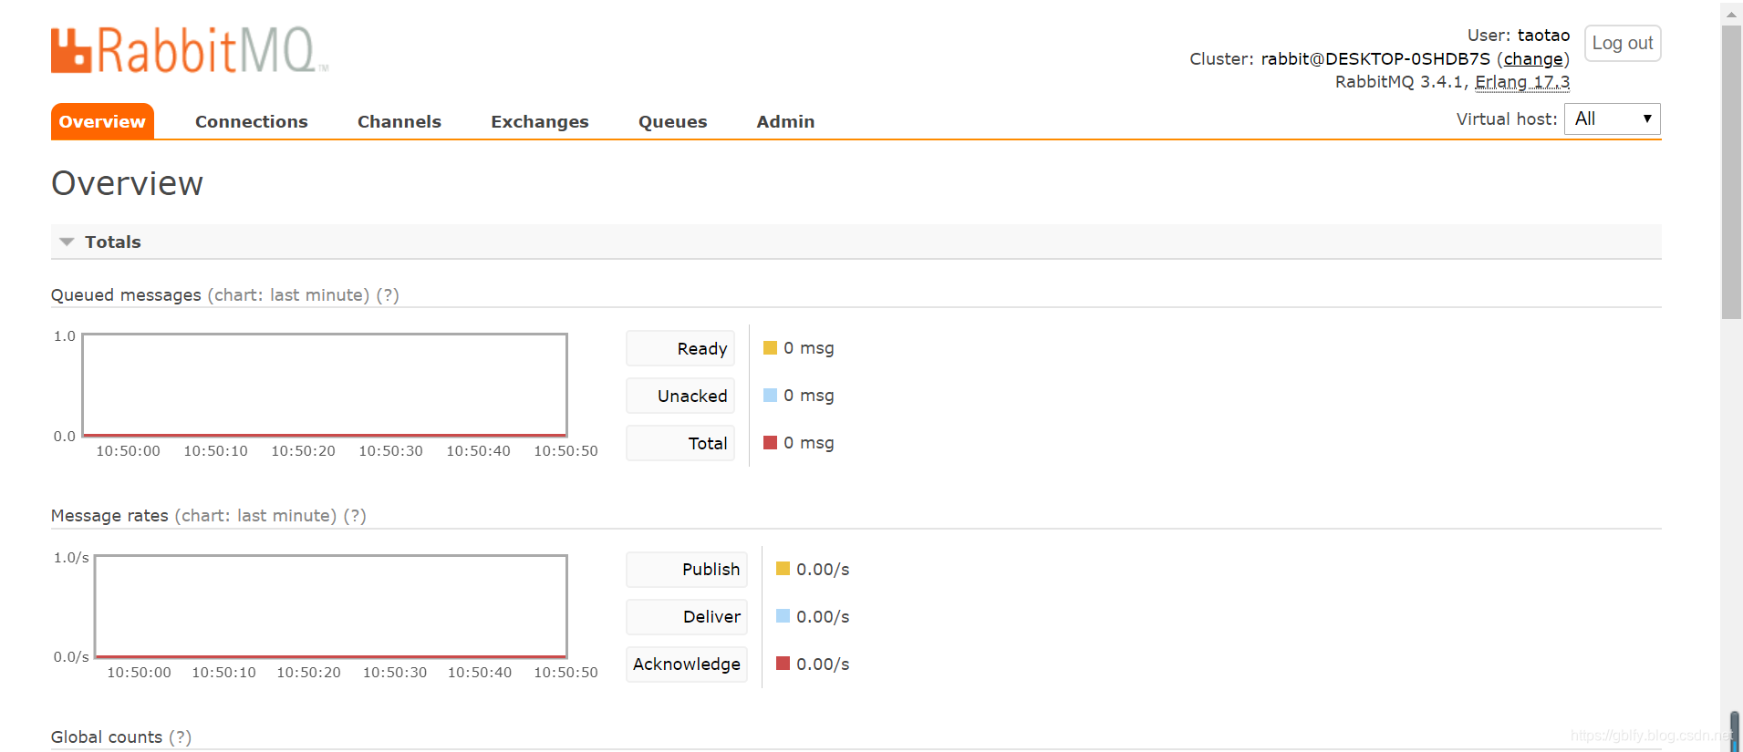Open Queued messages help (?)
Image resolution: width=1743 pixels, height=752 pixels.
[x=388, y=295]
